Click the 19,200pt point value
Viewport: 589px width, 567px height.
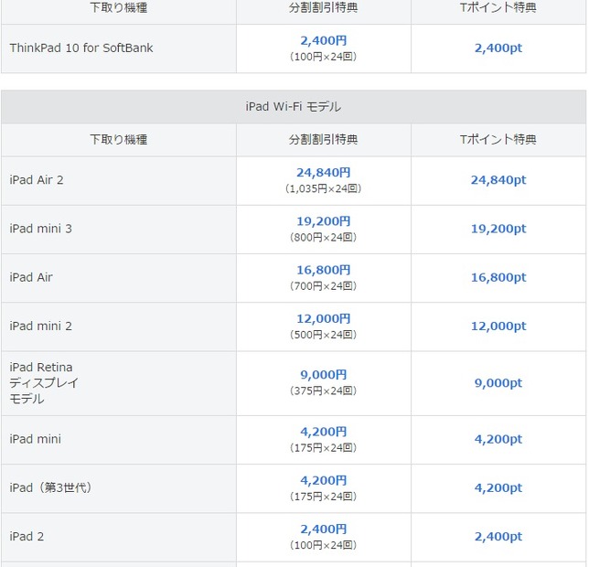coord(498,229)
